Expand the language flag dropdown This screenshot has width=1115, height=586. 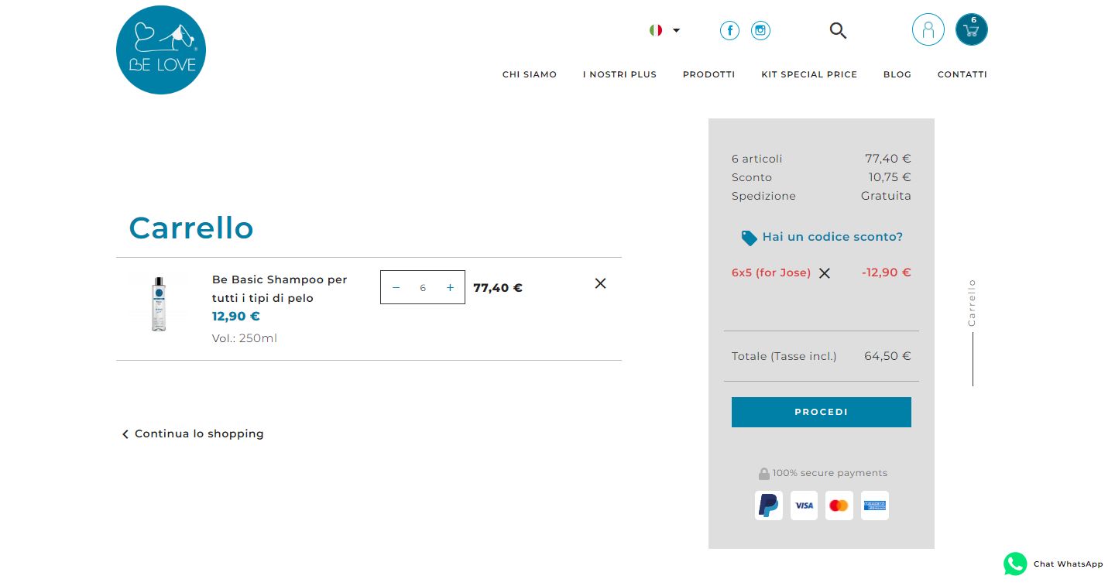[664, 30]
